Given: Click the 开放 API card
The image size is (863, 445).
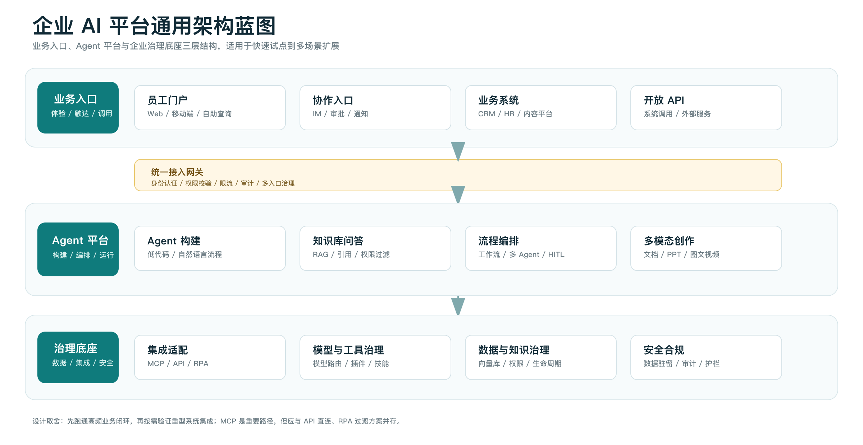Looking at the screenshot, I should tap(706, 108).
